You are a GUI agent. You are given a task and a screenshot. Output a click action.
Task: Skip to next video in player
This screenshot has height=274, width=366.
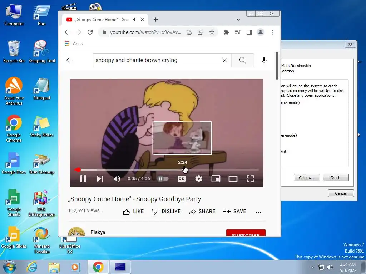pos(100,179)
